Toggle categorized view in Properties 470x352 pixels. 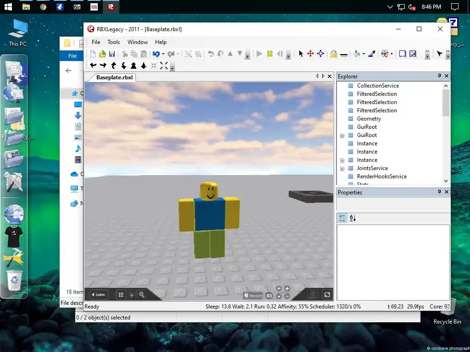point(342,218)
